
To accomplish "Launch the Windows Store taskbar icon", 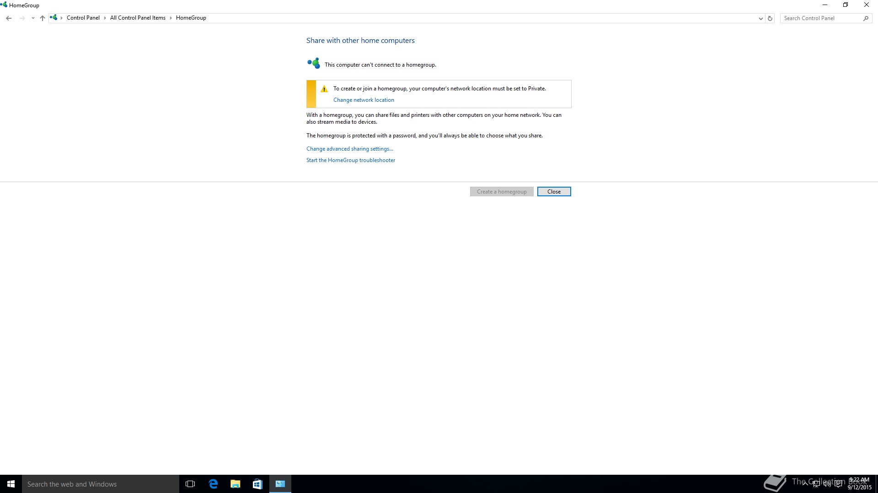I will [x=257, y=484].
